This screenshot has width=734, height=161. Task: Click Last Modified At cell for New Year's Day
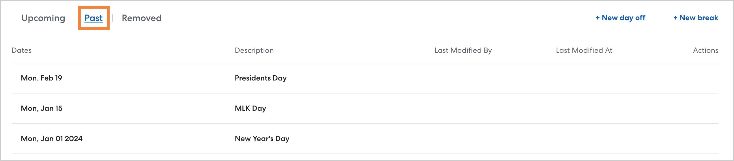coord(584,139)
